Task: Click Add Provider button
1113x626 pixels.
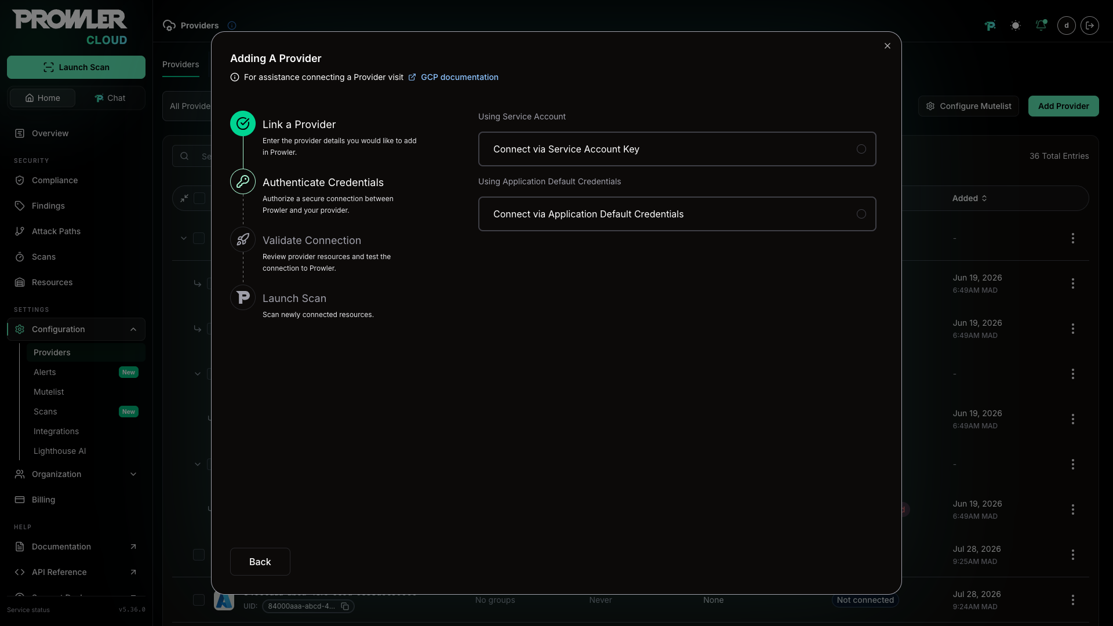Action: coord(1063,106)
